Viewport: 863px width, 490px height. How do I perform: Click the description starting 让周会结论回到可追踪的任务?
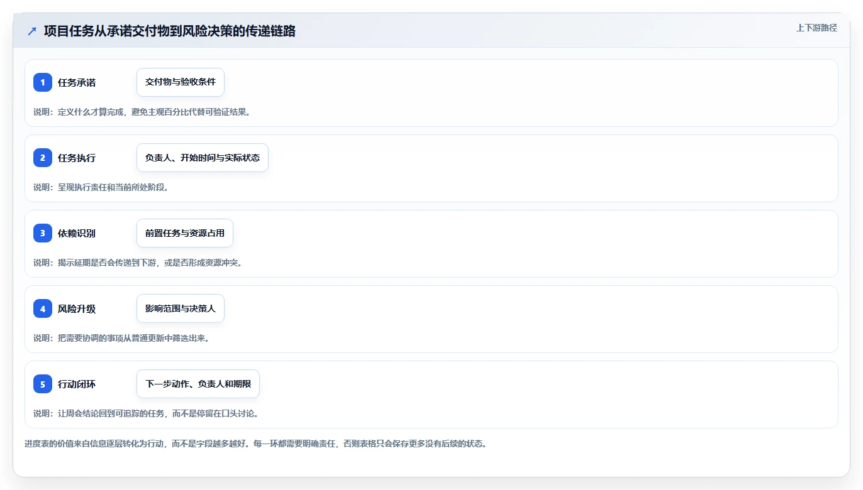click(147, 413)
